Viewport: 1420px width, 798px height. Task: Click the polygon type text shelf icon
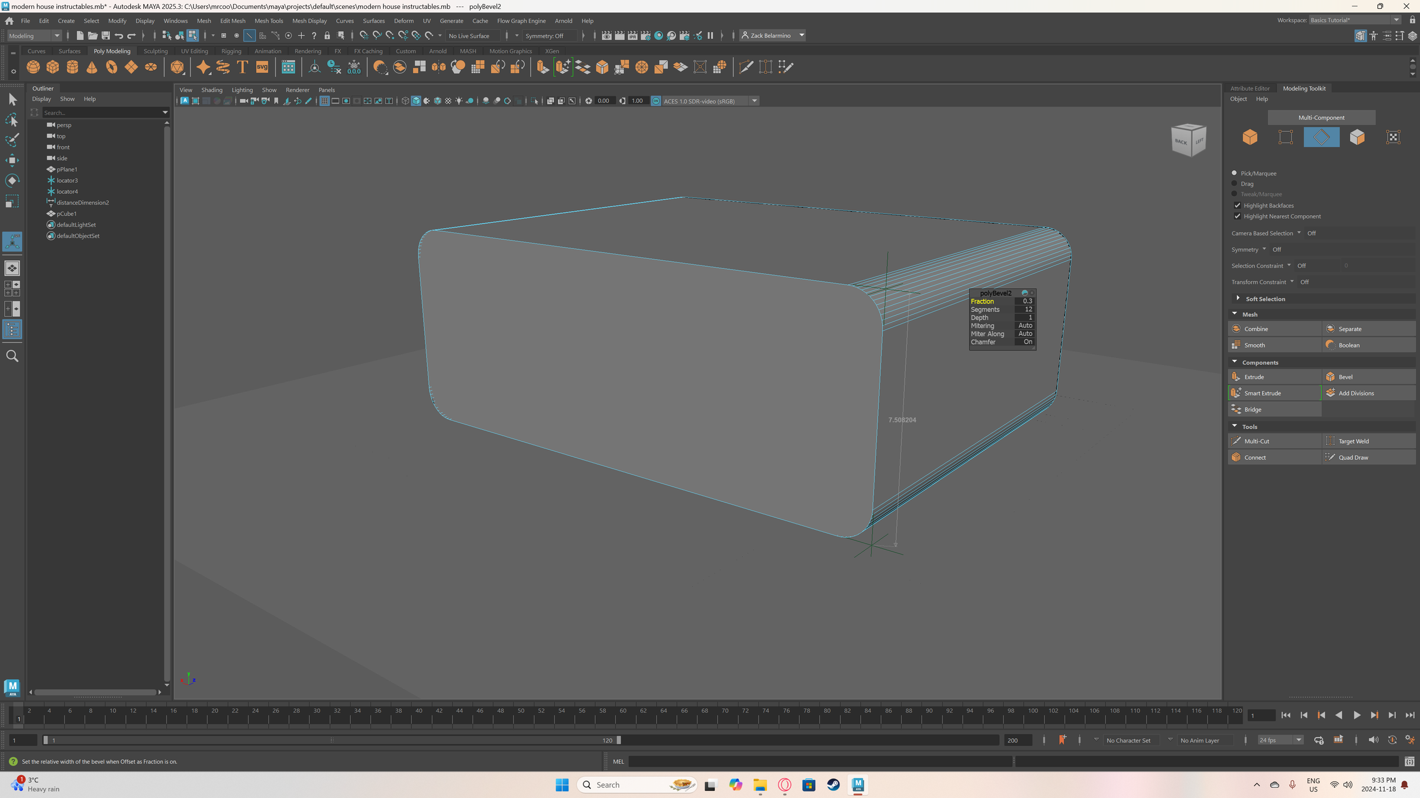(243, 67)
